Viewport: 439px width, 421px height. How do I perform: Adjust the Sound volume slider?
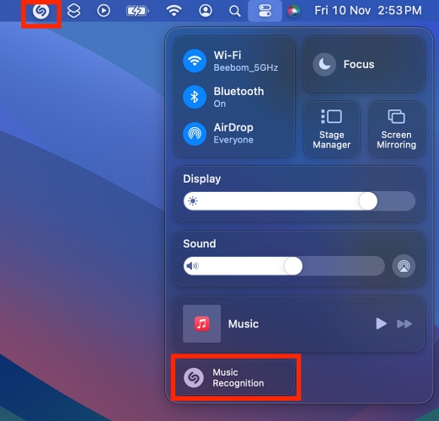284,266
